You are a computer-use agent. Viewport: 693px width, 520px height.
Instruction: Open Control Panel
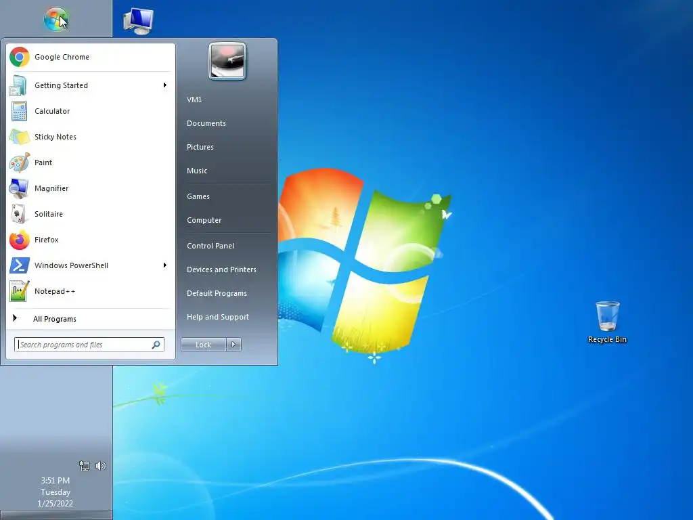[210, 246]
